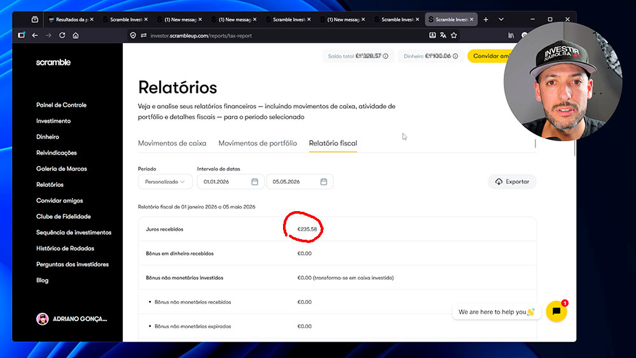
Task: Open Convidar amigos in the sidebar
Action: coord(59,201)
